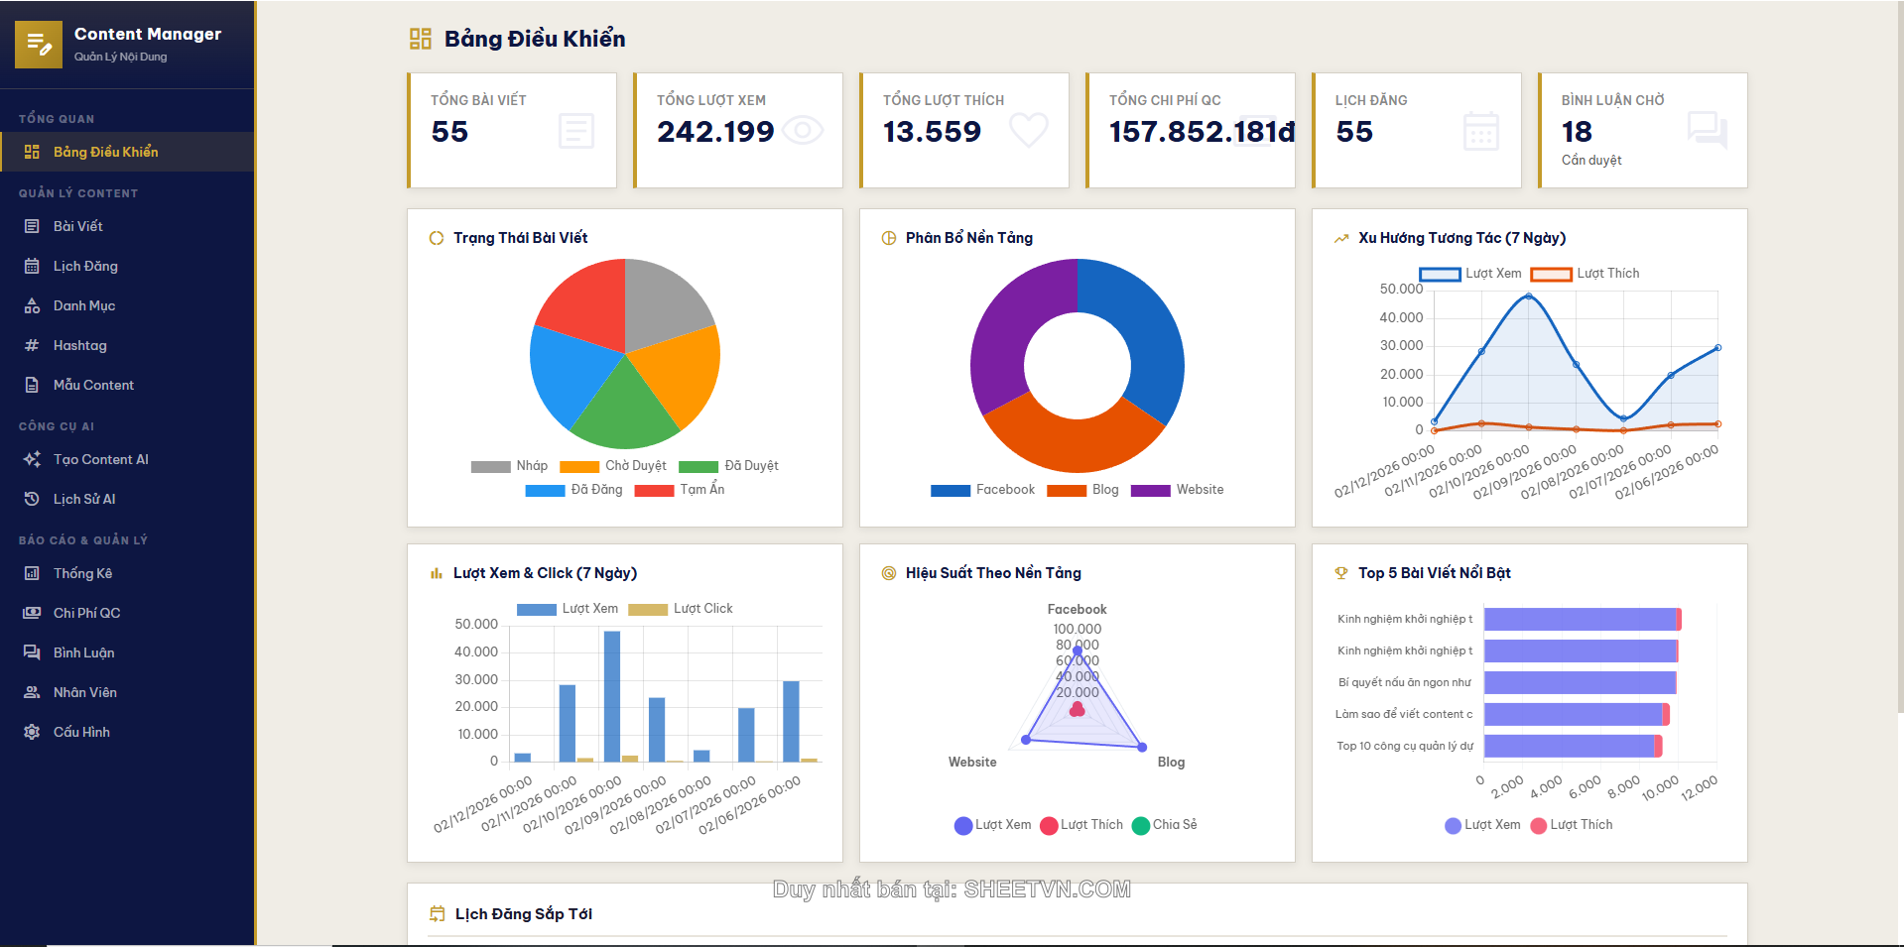Click the orange Blog color swatch in legend

[x=1067, y=490]
